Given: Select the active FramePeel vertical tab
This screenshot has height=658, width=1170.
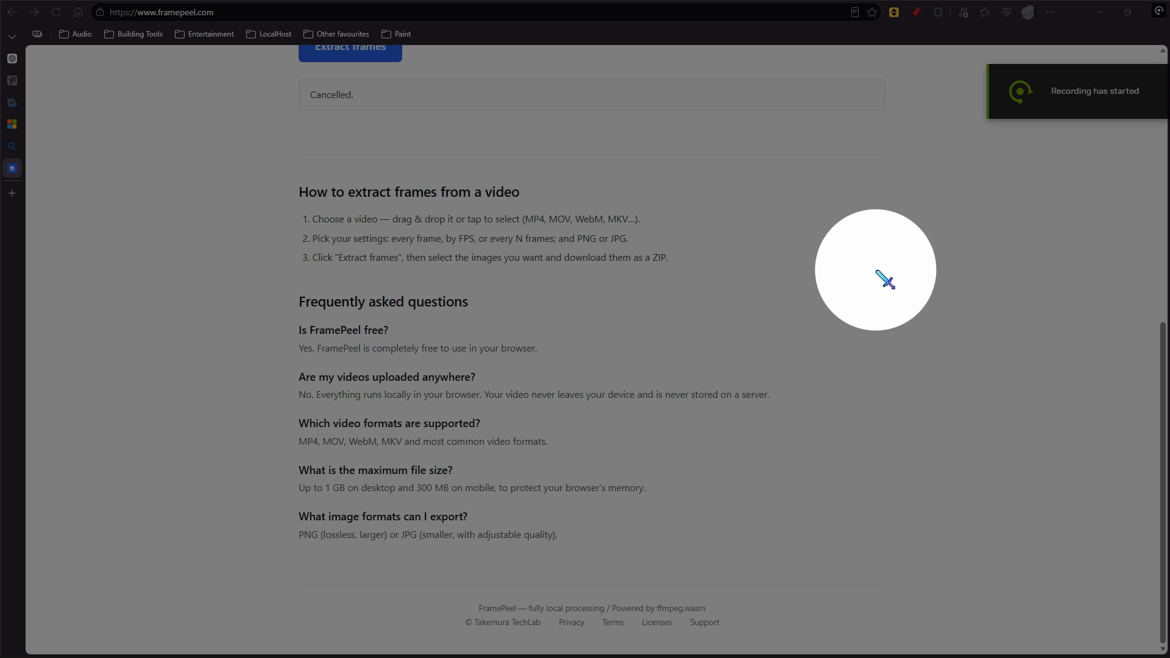Looking at the screenshot, I should click(x=12, y=168).
